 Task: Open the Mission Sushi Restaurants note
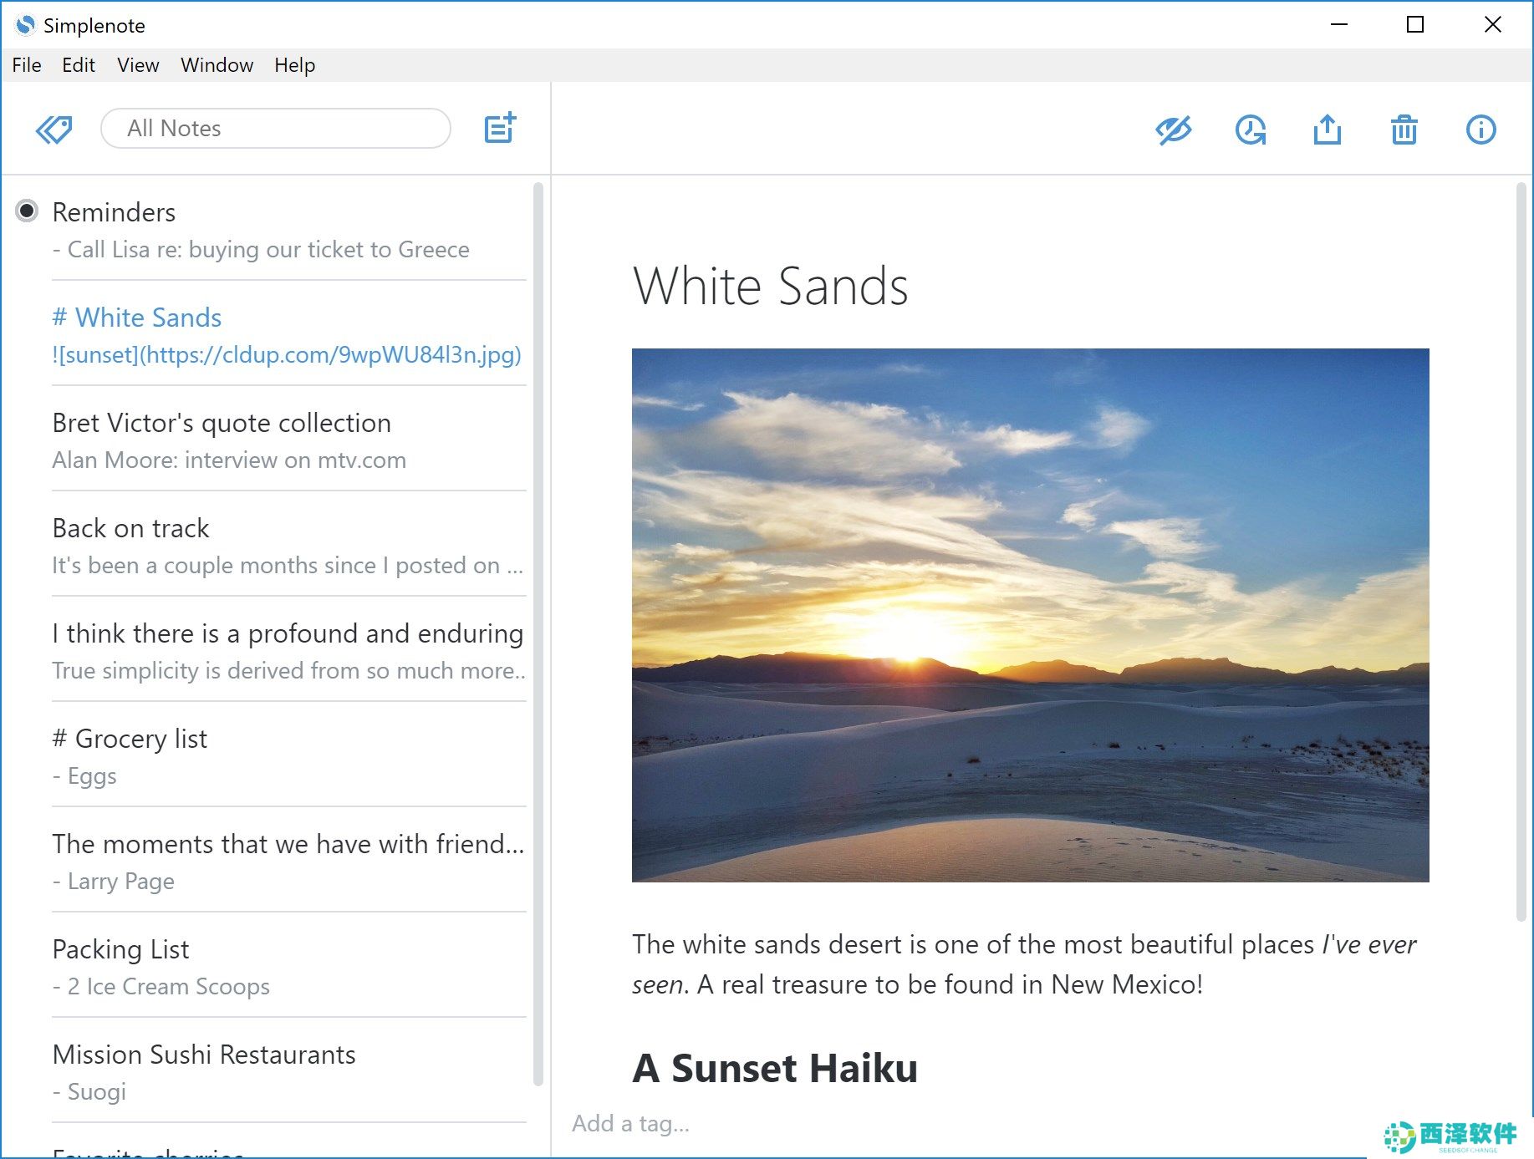289,1072
